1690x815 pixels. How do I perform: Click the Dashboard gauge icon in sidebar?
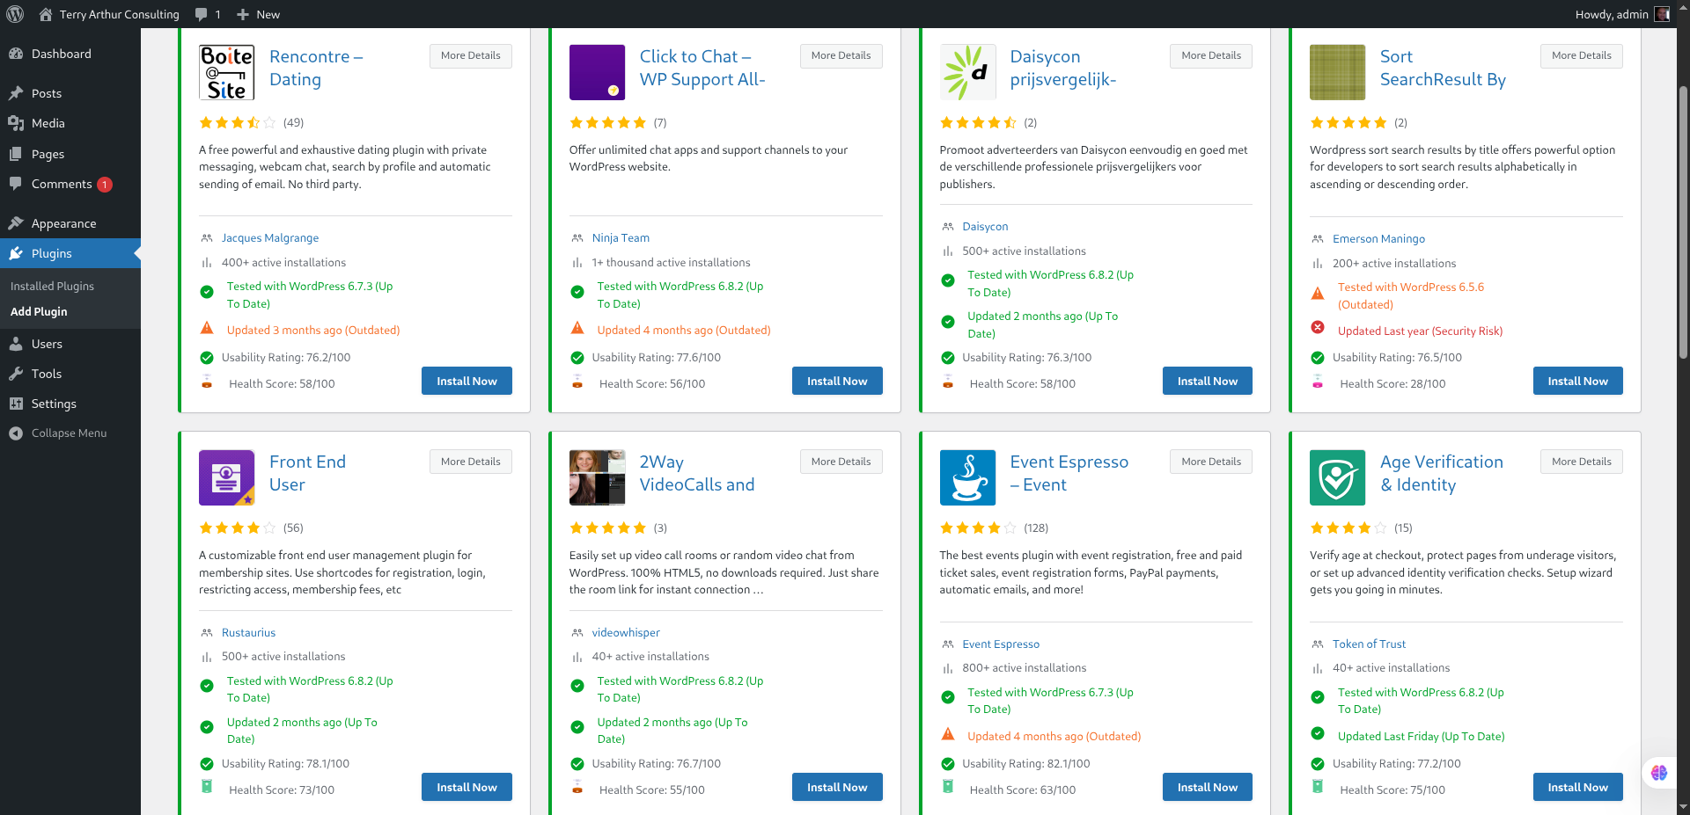[x=16, y=54]
